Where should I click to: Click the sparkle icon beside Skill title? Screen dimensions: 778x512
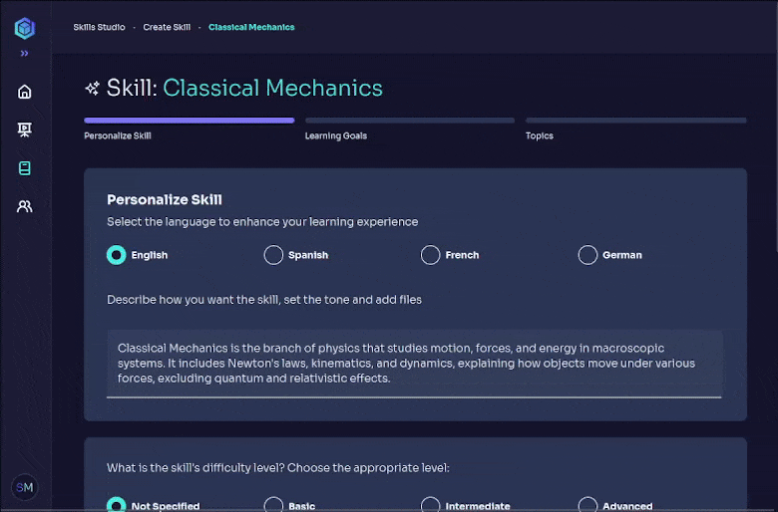93,89
